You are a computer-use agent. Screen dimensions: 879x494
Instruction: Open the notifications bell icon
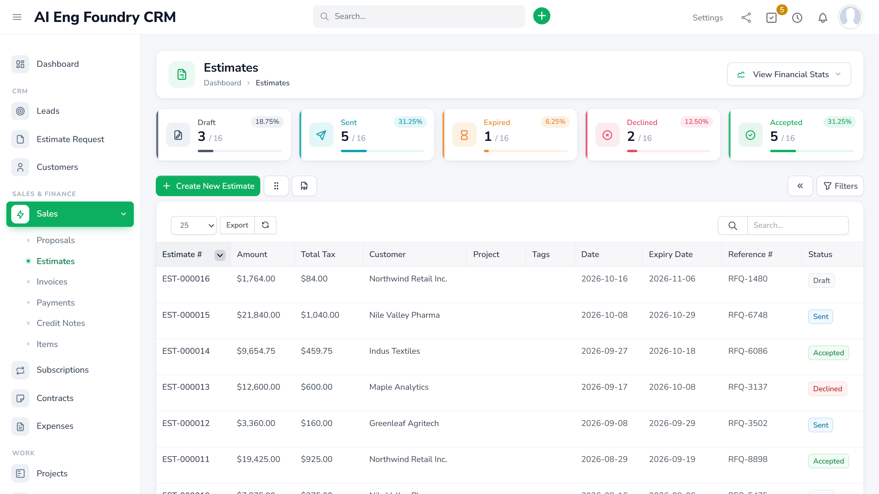pyautogui.click(x=823, y=17)
